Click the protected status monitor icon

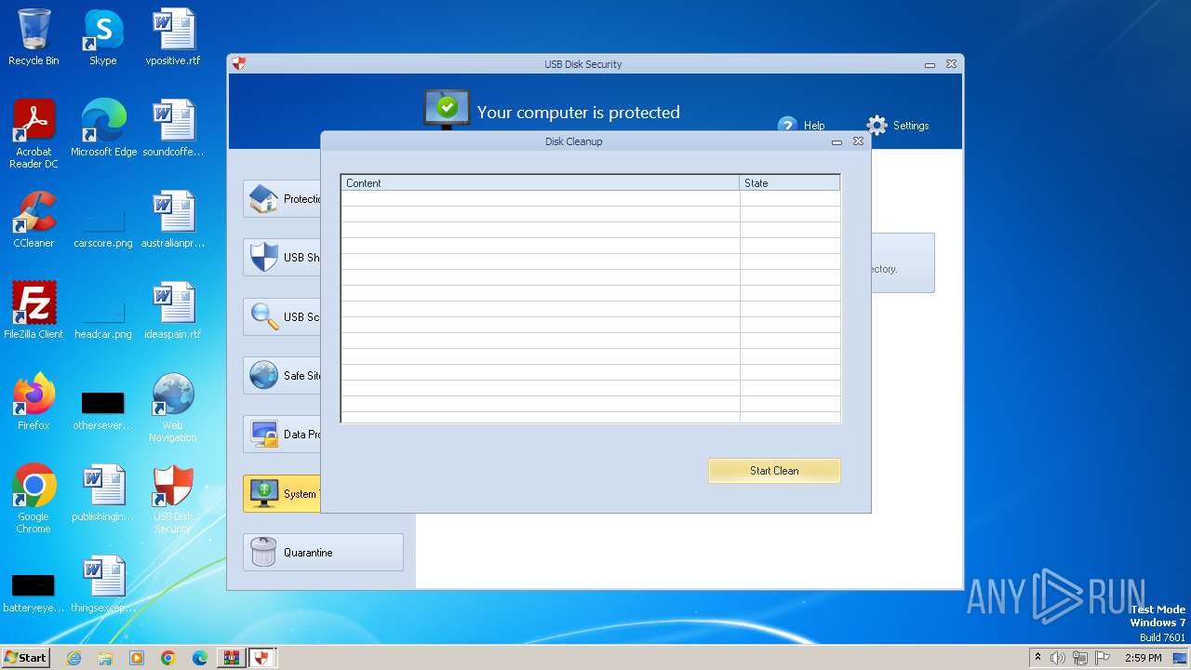tap(447, 109)
